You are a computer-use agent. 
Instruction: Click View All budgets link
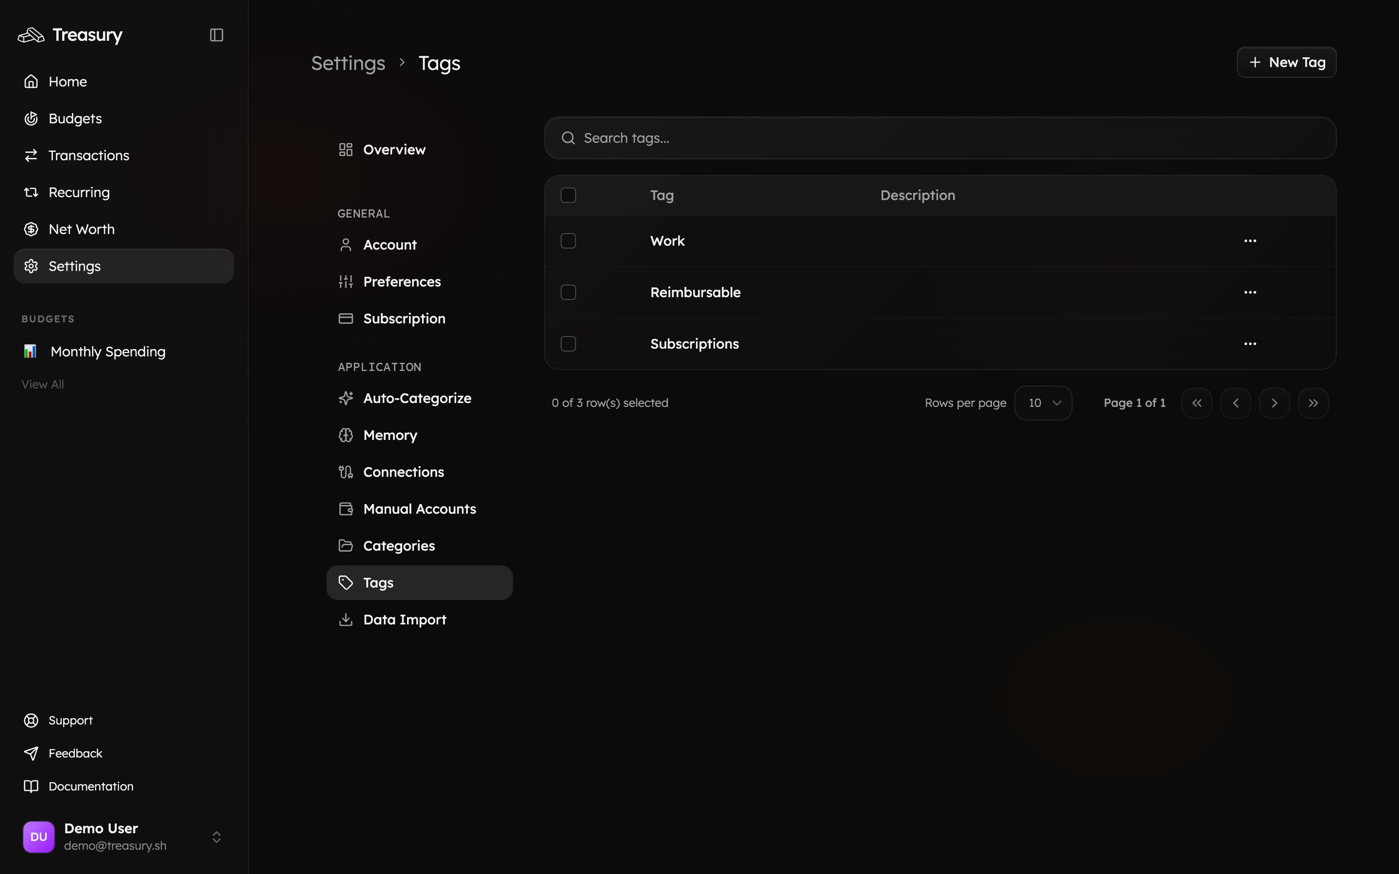[43, 385]
